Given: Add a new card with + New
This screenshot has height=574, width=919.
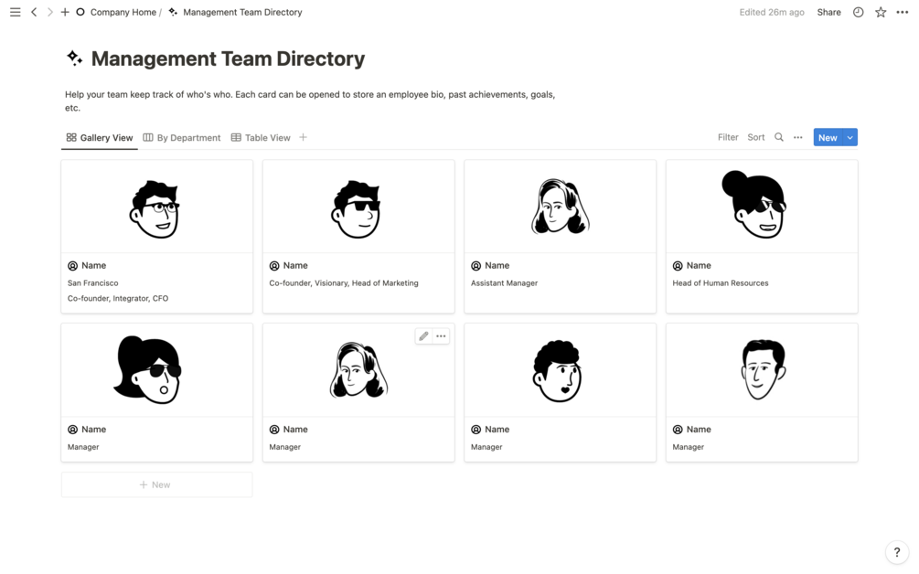Looking at the screenshot, I should click(x=156, y=484).
